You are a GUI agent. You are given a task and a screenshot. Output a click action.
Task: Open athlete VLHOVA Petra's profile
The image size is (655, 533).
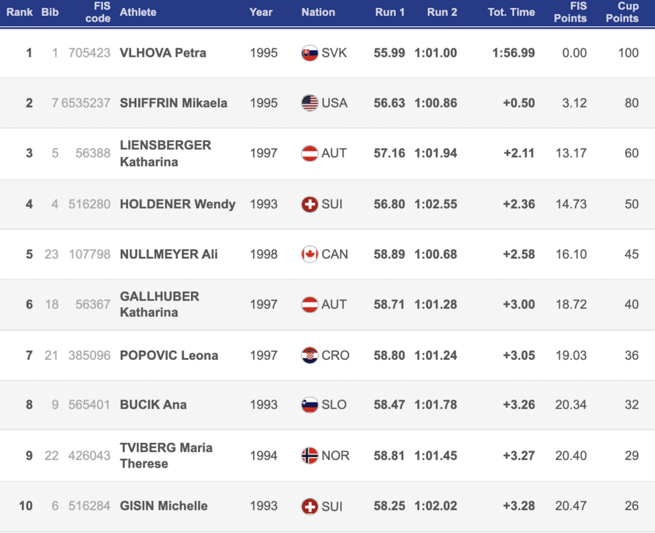point(163,53)
